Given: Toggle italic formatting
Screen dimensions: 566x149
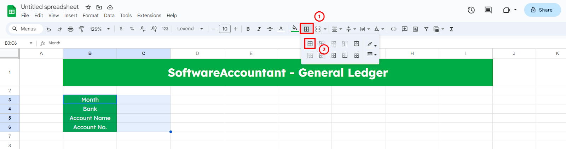Looking at the screenshot, I should coord(259,29).
